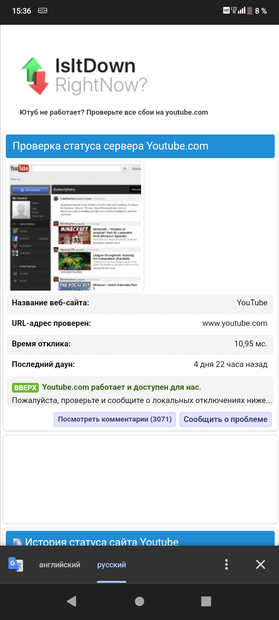Tap the www.youtube.com URL value
Screen dimensions: 279x620
(x=235, y=323)
